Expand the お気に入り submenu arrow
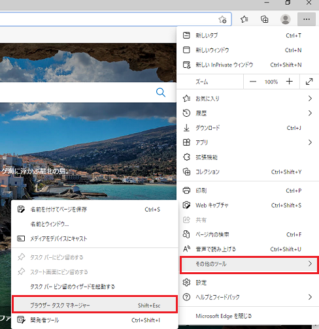319x329 pixels. click(311, 99)
